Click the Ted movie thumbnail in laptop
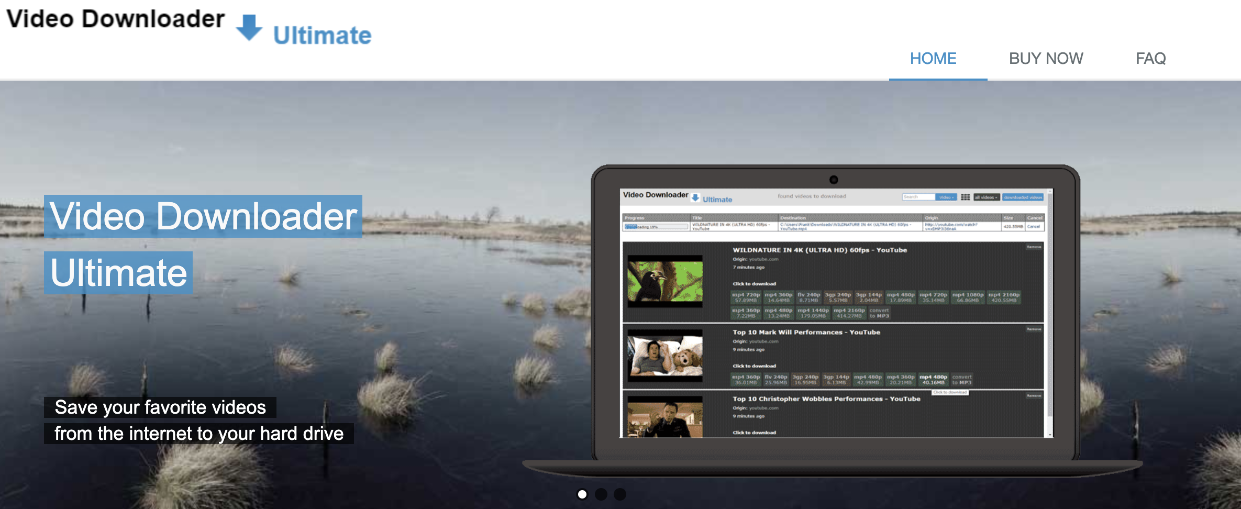Viewport: 1241px width, 509px height. (x=665, y=356)
